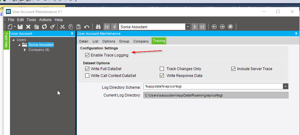This screenshot has width=300, height=135.
Task: Click the circled Back arrow icon
Action: 214,27
